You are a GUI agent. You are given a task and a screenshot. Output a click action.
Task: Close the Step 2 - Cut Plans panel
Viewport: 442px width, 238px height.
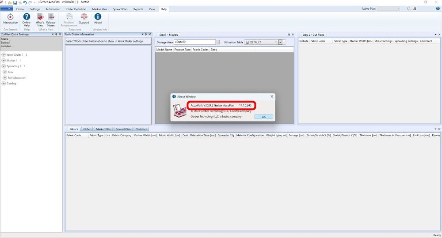coord(439,35)
